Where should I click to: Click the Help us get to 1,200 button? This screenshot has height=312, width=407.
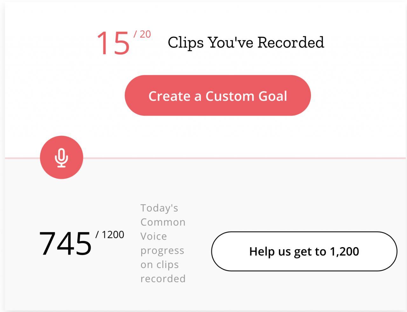tap(304, 251)
